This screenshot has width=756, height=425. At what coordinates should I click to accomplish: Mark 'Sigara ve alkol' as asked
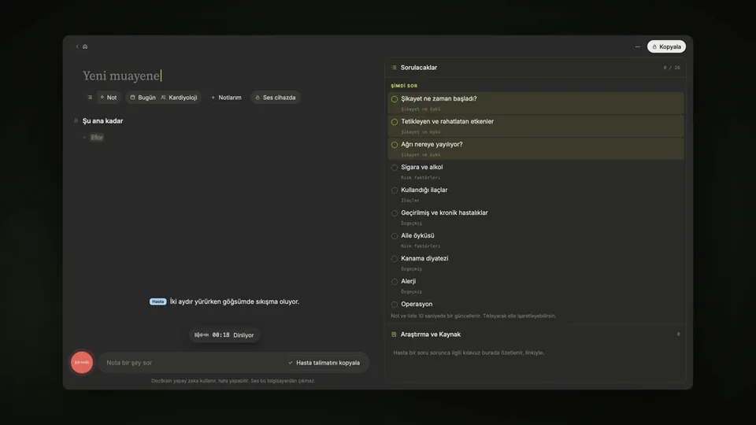coord(395,167)
